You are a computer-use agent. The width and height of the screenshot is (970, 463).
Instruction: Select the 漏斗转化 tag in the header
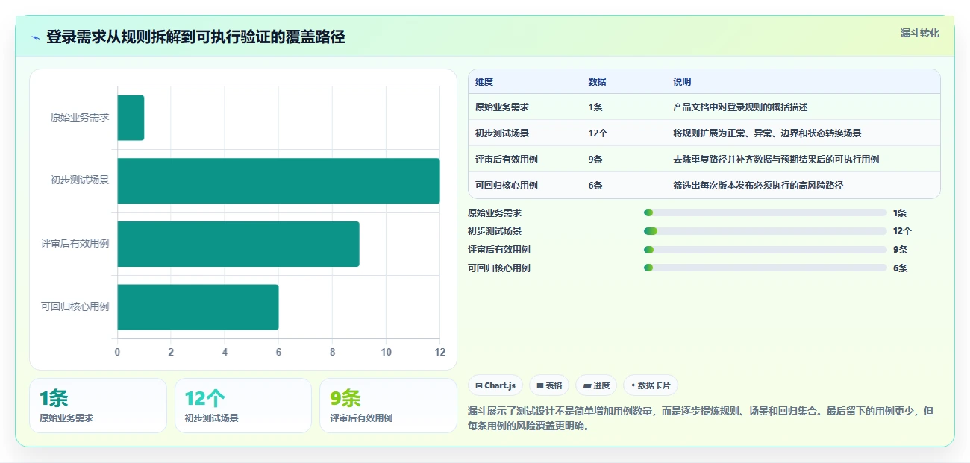click(x=919, y=34)
